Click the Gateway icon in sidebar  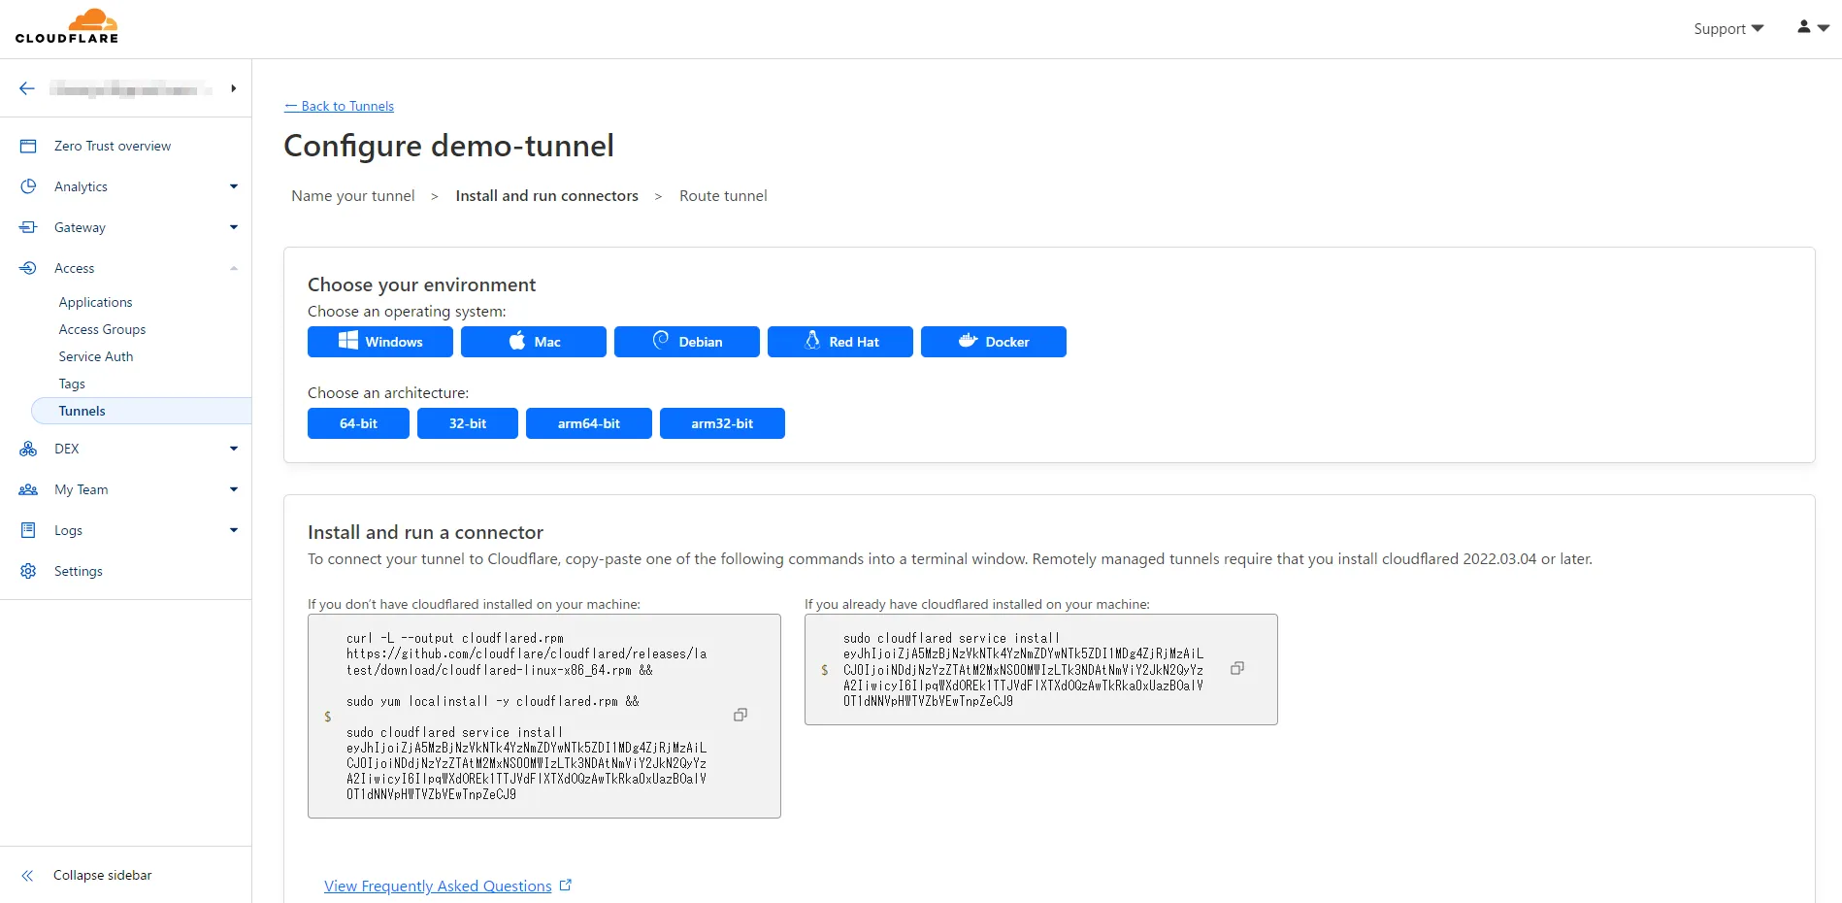(28, 227)
